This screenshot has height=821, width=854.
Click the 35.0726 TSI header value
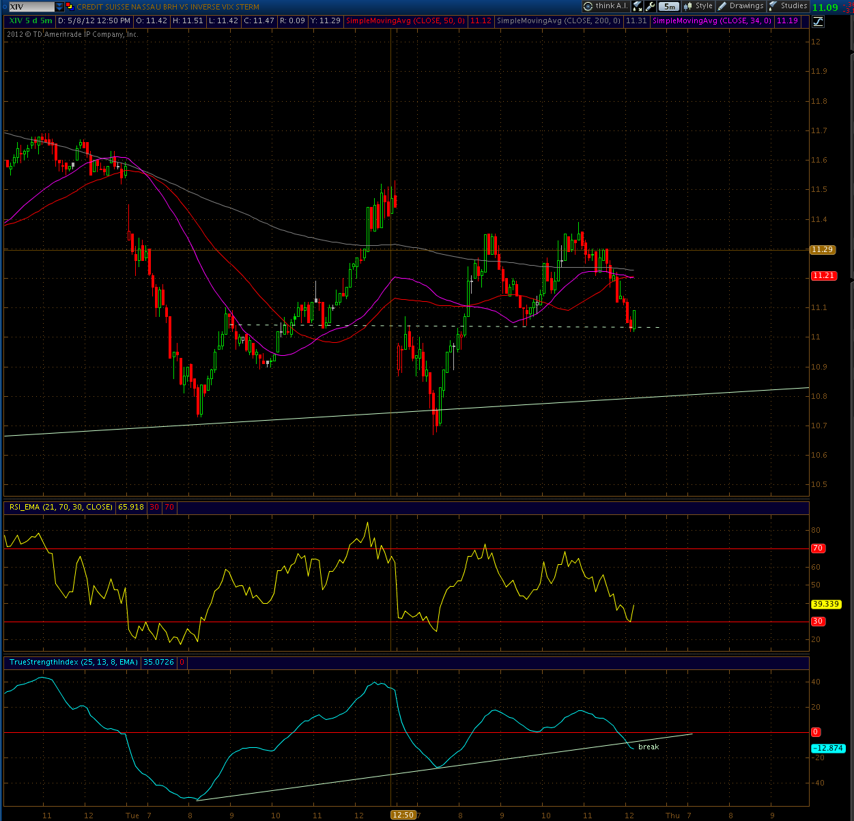pos(159,662)
